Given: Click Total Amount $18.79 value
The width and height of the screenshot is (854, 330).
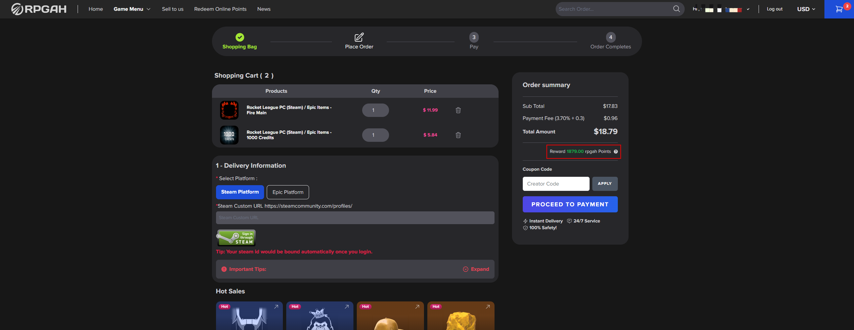Looking at the screenshot, I should click(x=605, y=132).
